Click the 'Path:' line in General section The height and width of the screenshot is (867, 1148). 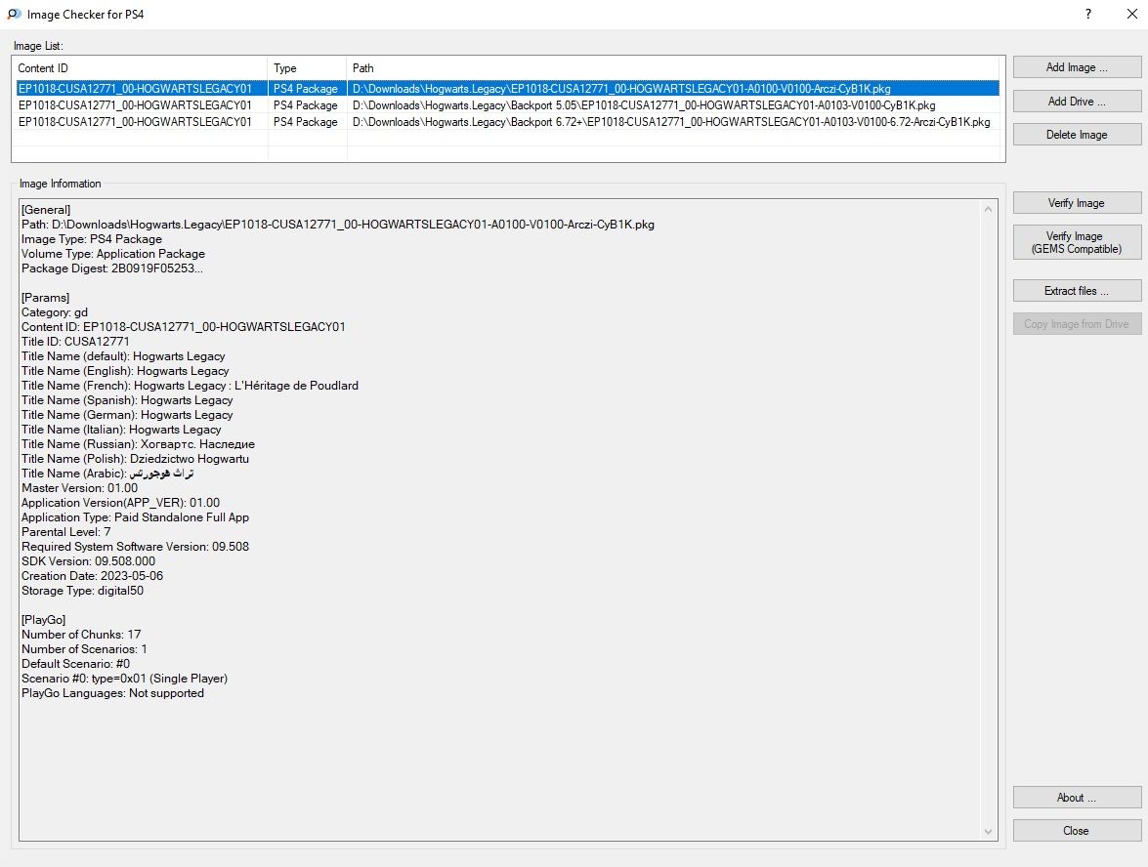(x=338, y=225)
